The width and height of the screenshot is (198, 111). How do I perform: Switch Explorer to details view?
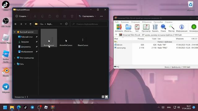(x=103, y=97)
